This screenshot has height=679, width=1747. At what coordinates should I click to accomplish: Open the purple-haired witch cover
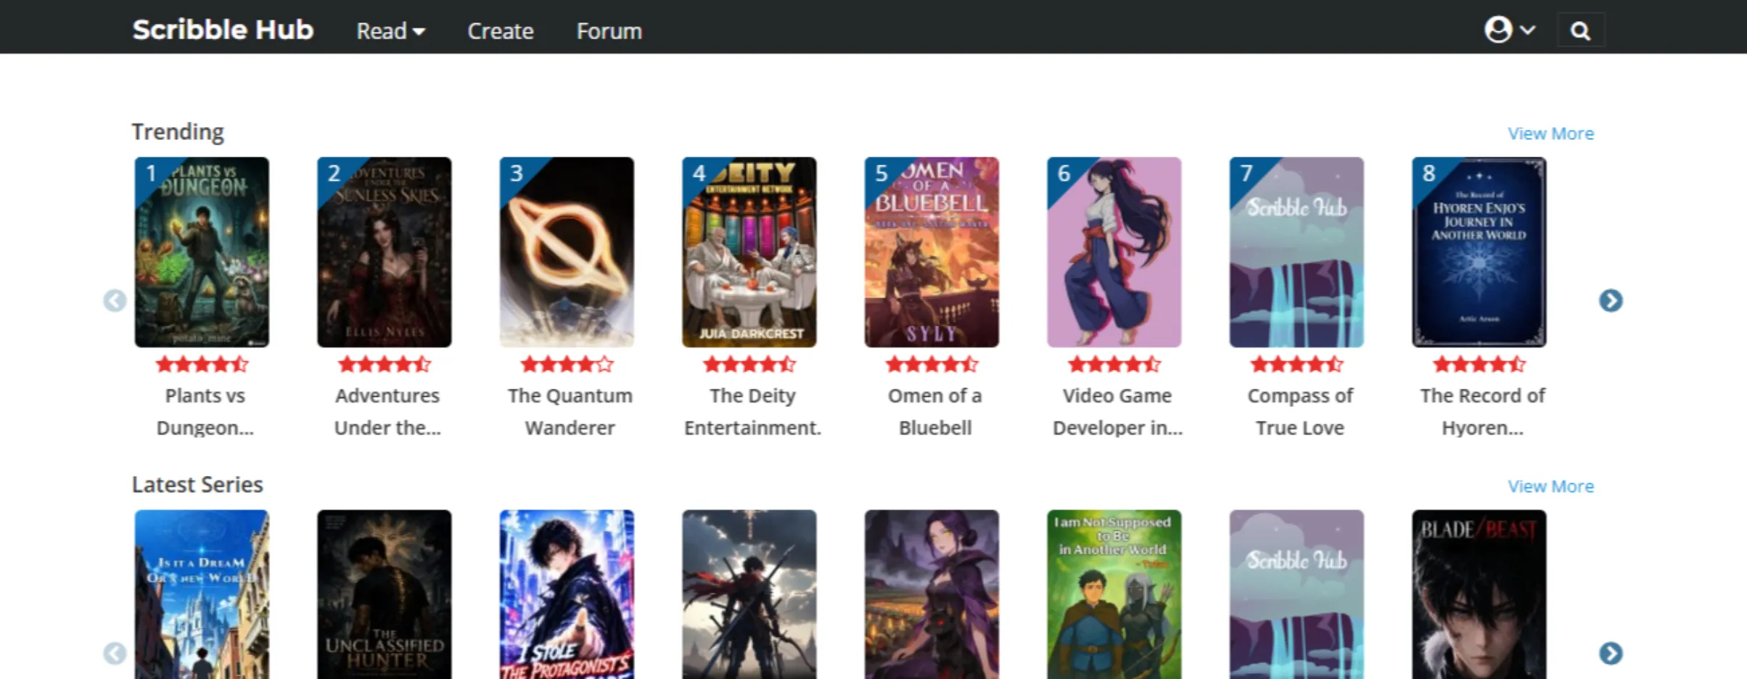[932, 594]
